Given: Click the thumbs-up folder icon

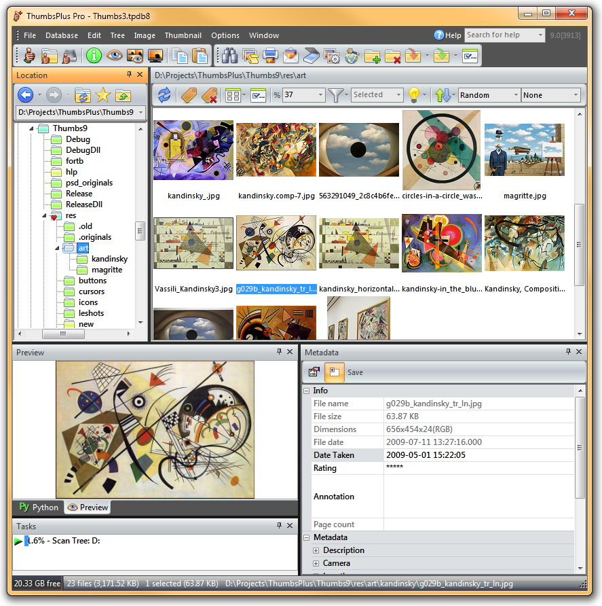Looking at the screenshot, I should (x=50, y=56).
